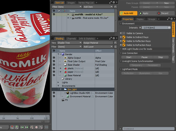The width and height of the screenshot is (176, 131).
Task: Toggle Visible to Indirect Rays checkbox
Action: point(124,37)
